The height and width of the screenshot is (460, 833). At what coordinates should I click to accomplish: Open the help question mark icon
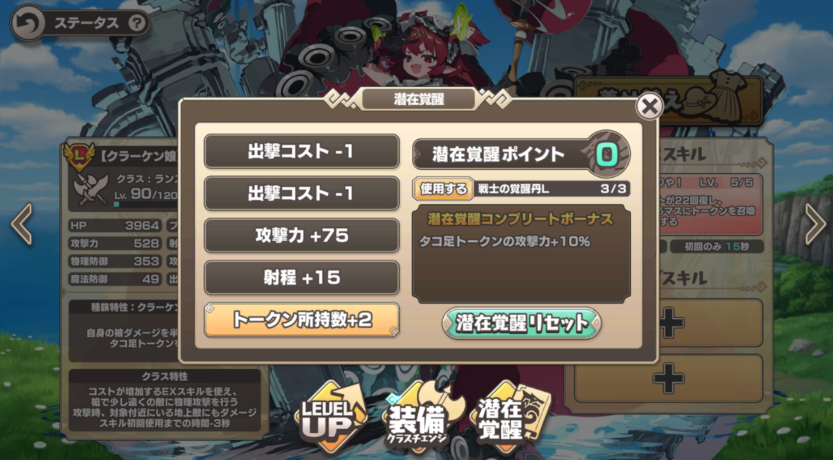click(x=139, y=24)
